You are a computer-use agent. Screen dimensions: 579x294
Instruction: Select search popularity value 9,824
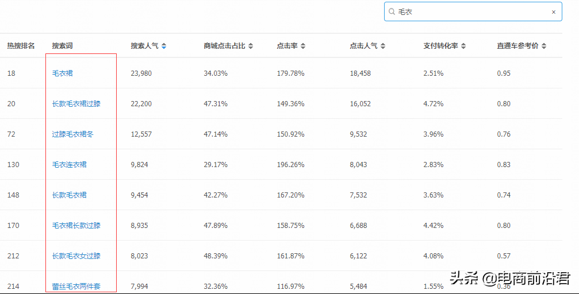139,165
